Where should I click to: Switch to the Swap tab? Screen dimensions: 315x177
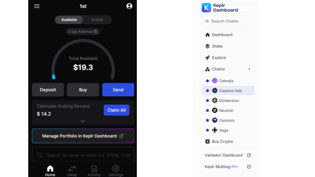(x=72, y=170)
